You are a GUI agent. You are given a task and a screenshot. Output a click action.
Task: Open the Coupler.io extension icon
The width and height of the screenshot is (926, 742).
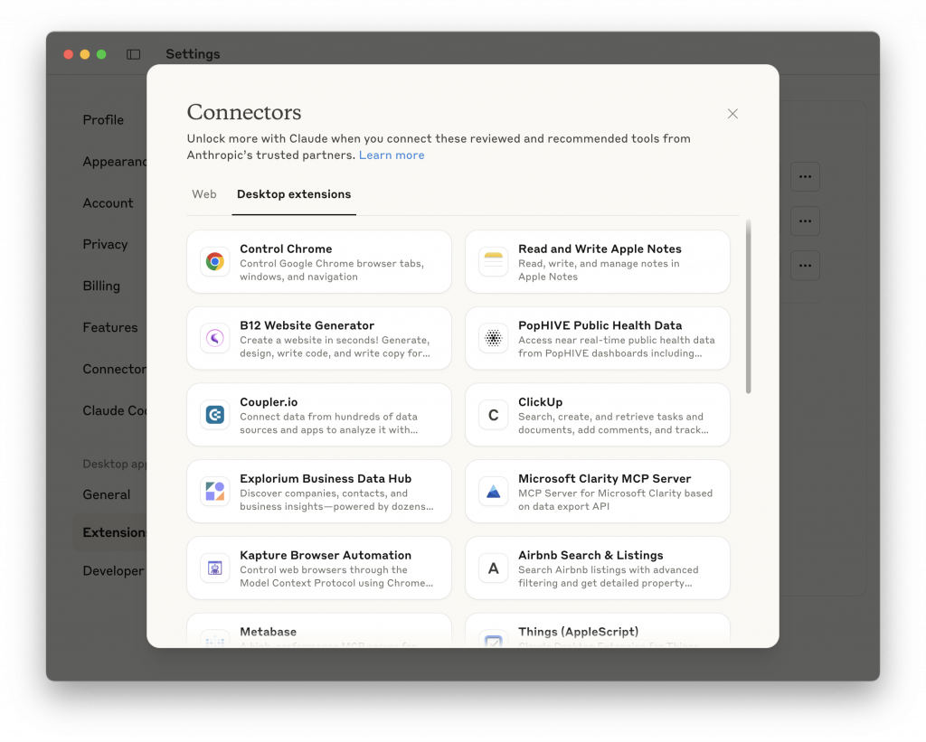[215, 415]
